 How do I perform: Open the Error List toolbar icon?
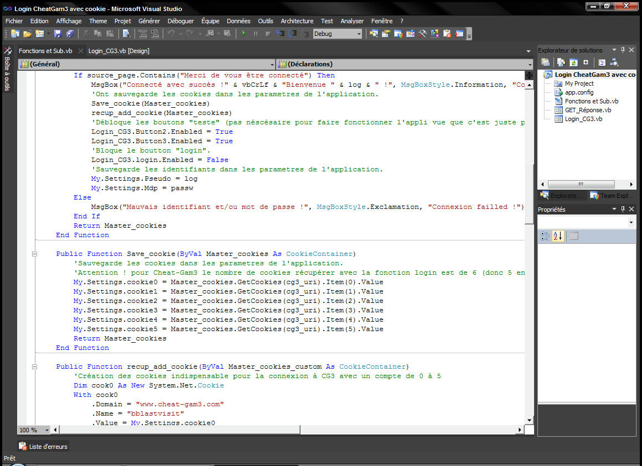pyautogui.click(x=447, y=34)
